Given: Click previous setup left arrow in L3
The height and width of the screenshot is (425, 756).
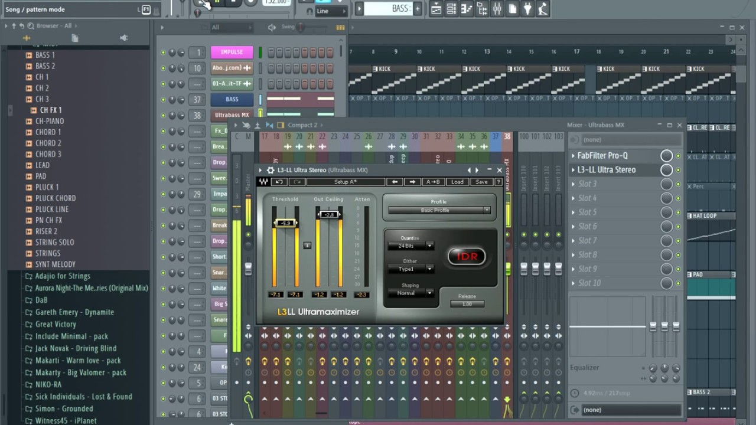Looking at the screenshot, I should [395, 182].
